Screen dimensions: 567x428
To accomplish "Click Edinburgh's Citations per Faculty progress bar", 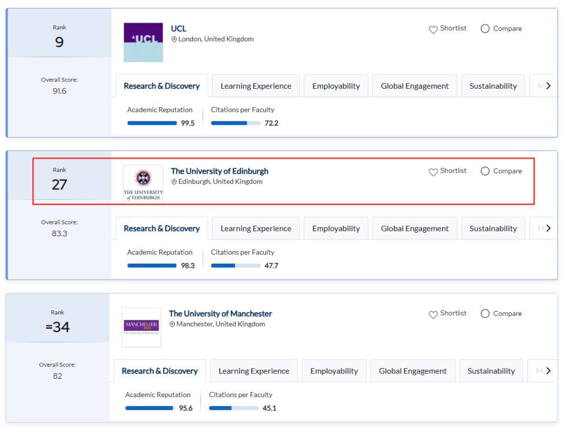I will (236, 266).
